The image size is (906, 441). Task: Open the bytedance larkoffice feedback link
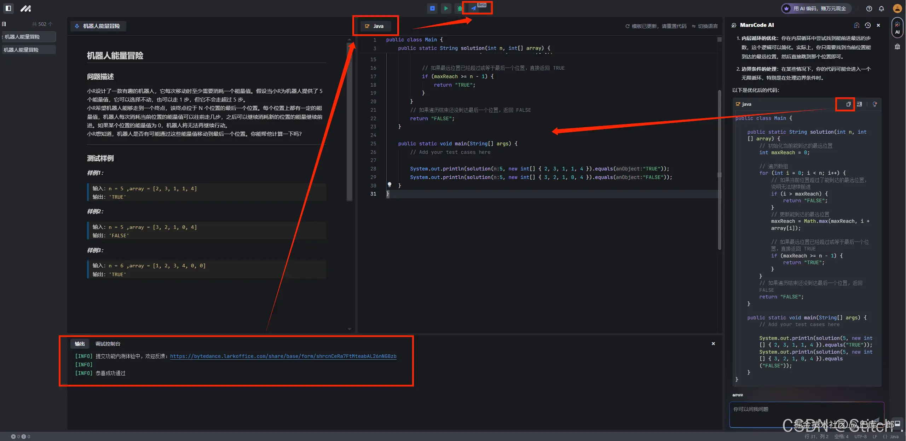pos(283,356)
